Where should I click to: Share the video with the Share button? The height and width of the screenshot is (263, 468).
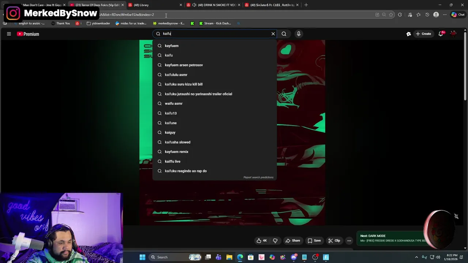click(293, 241)
